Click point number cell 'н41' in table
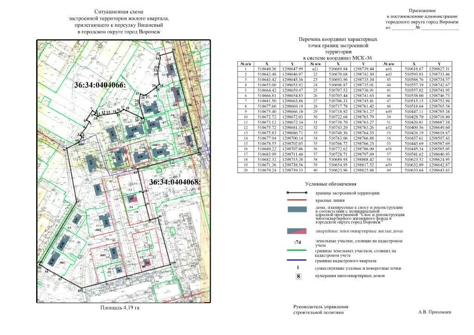Screen dimensions: 474x335 389,69
